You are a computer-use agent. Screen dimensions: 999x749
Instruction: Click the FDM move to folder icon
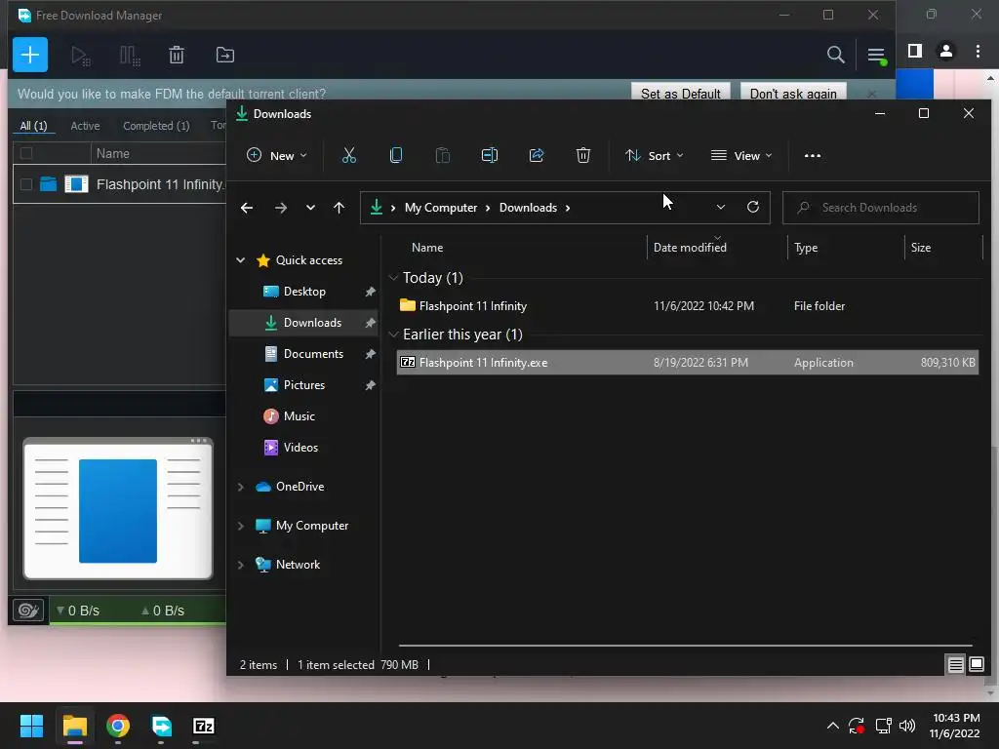(225, 55)
